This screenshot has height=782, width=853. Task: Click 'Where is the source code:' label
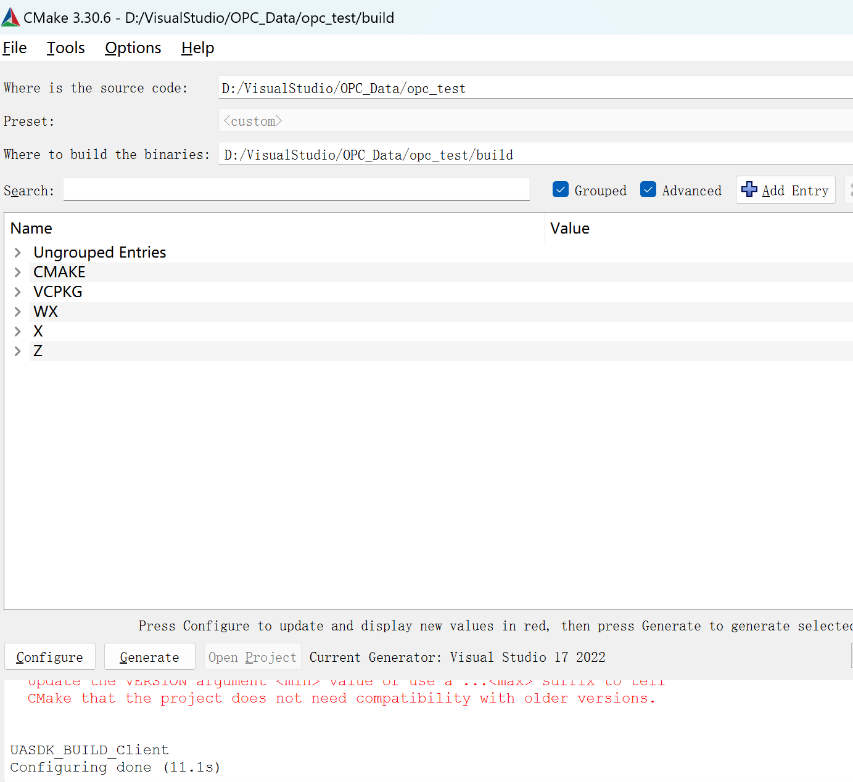96,88
